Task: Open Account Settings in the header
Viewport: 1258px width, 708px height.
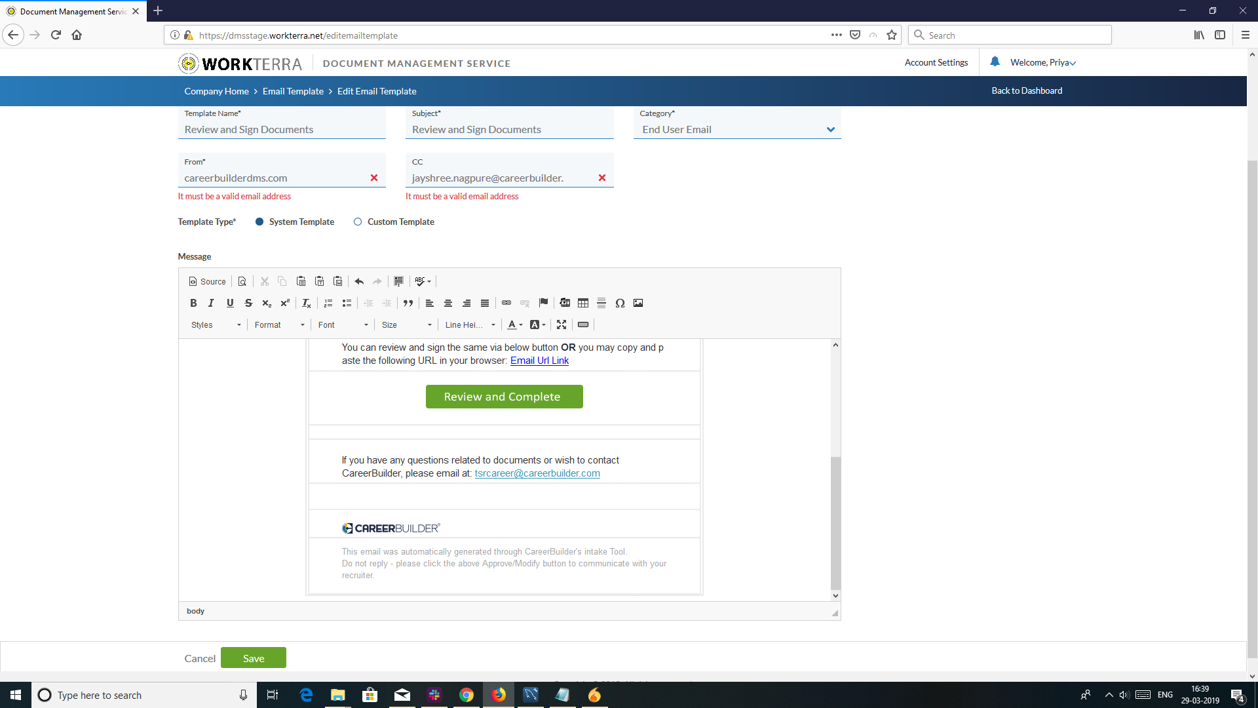Action: (x=936, y=62)
